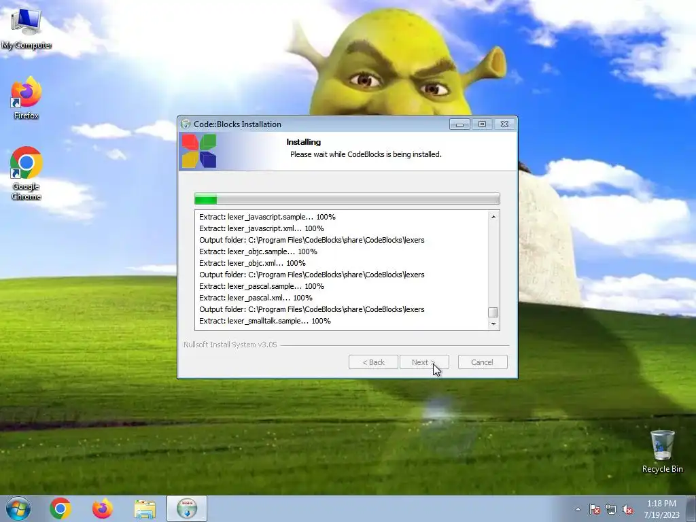Show hidden system tray icons

click(578, 509)
